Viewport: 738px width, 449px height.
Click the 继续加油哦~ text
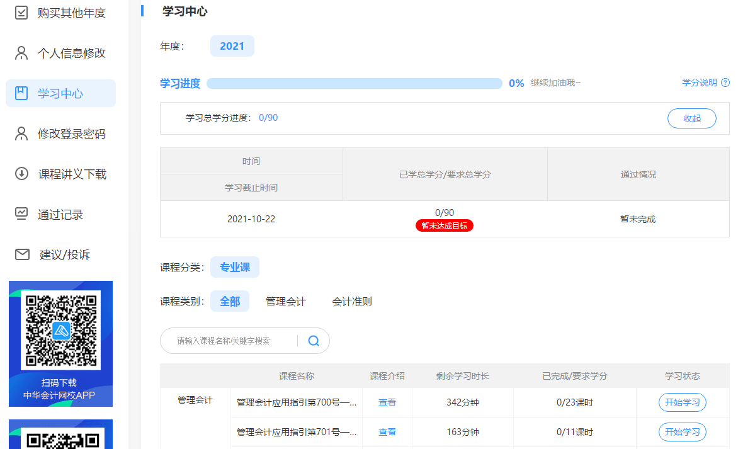pos(556,83)
